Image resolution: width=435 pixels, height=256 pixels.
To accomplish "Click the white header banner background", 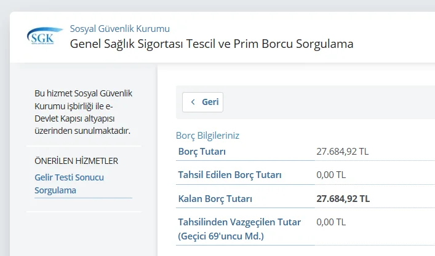I will point(394,37).
